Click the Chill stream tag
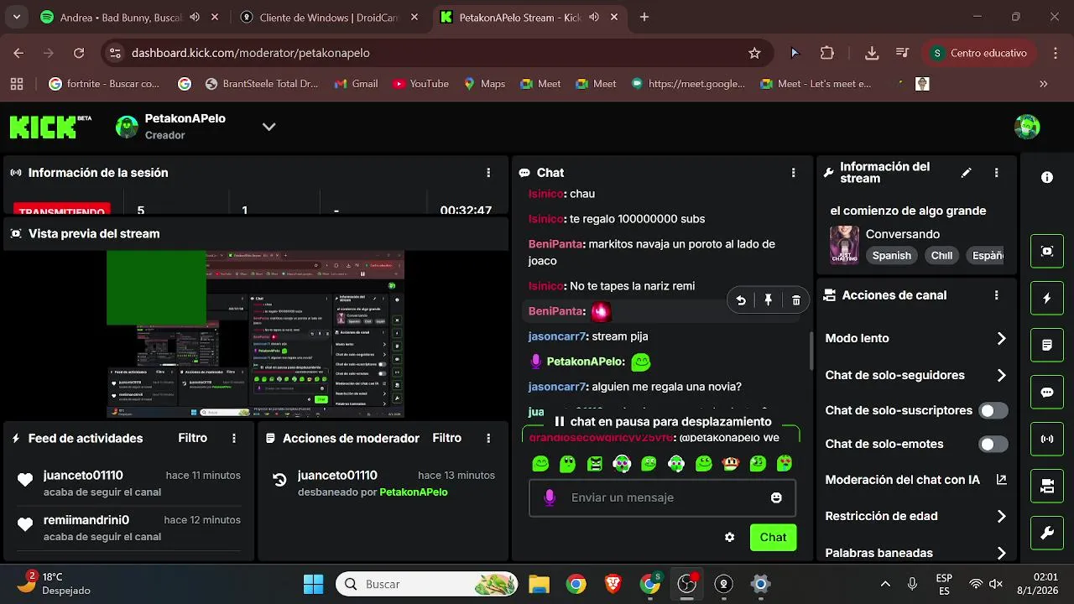 pos(941,255)
